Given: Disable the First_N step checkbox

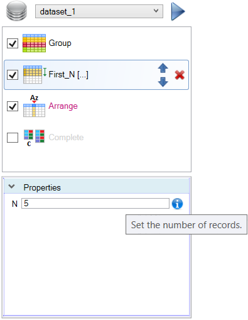Looking at the screenshot, I should [13, 75].
